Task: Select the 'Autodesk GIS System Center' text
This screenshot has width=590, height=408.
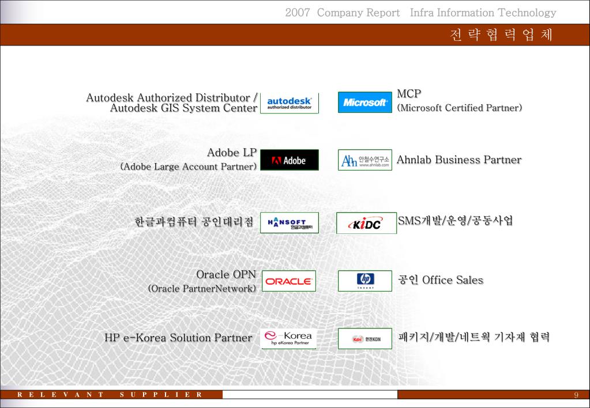Action: pyautogui.click(x=183, y=108)
